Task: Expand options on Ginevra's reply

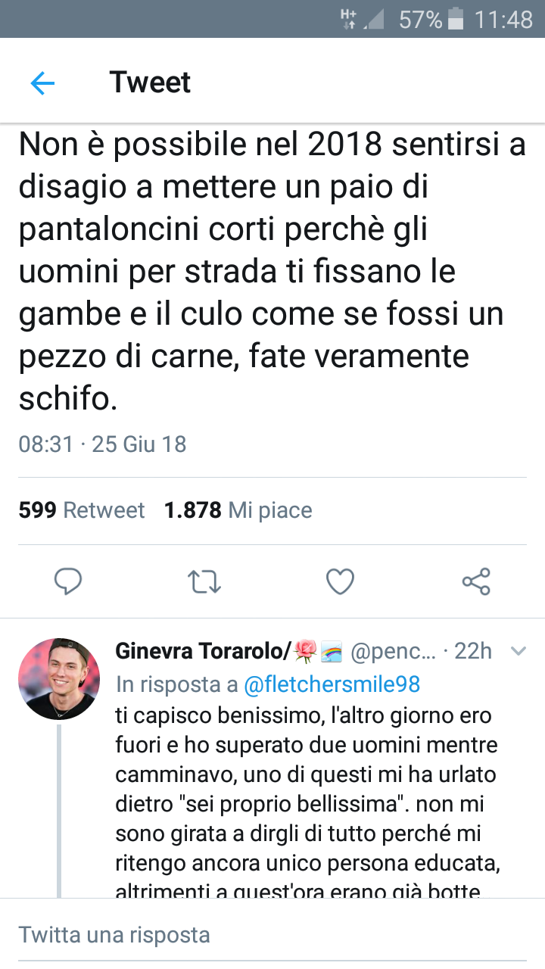Action: tap(519, 651)
